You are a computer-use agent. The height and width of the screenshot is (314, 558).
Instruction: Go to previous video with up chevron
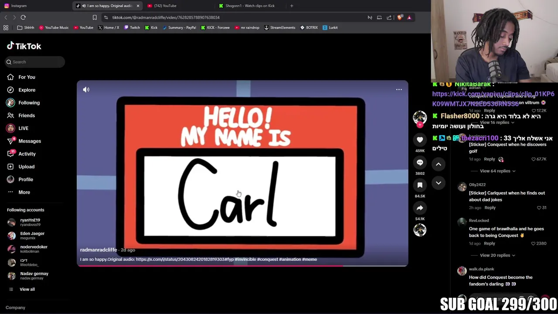pos(439,164)
